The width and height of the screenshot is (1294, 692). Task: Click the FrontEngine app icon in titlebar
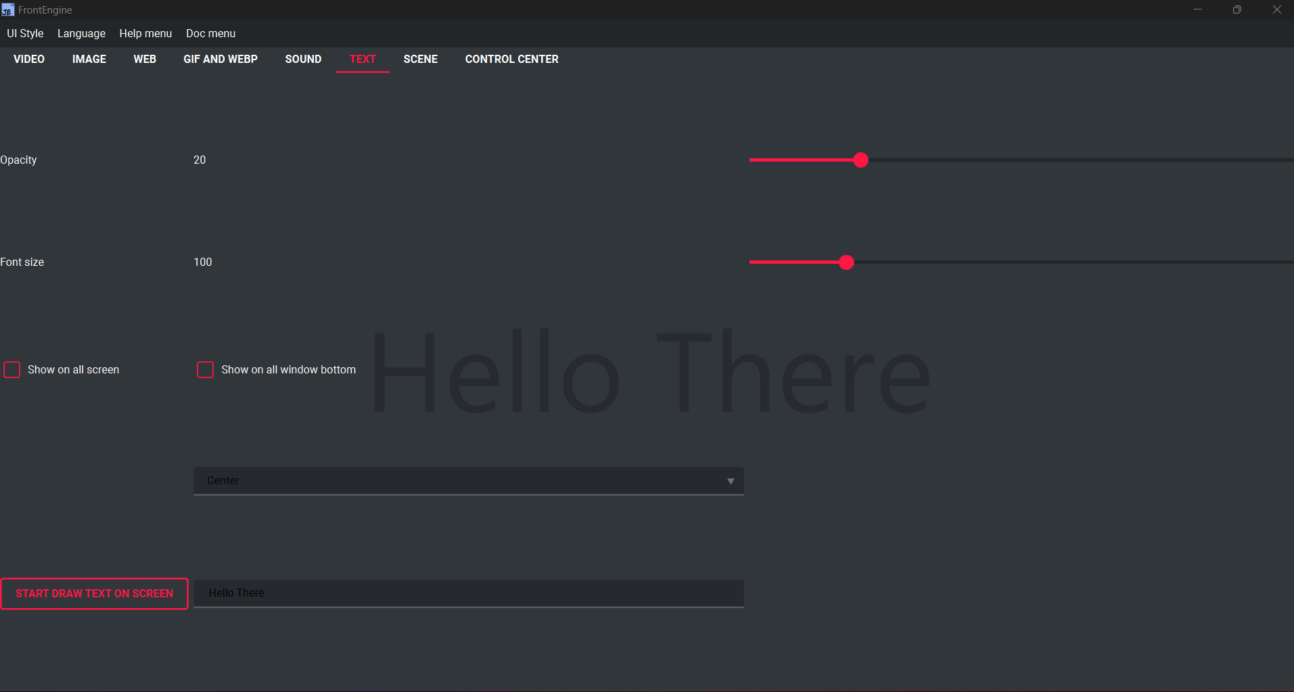pyautogui.click(x=7, y=9)
